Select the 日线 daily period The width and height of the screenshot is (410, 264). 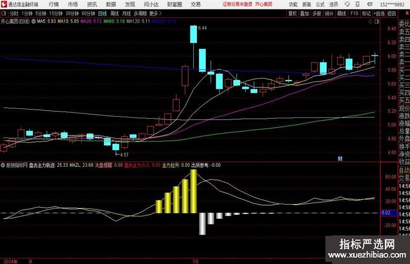[102, 13]
